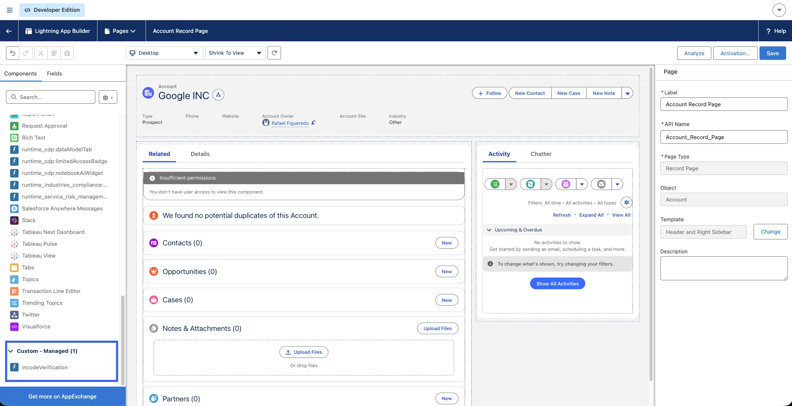Select the Slack component

point(29,220)
